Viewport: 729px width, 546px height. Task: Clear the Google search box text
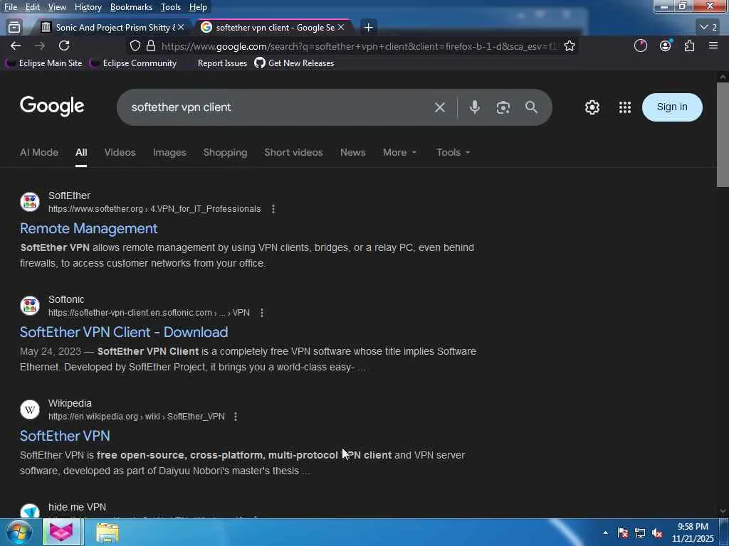pyautogui.click(x=440, y=107)
